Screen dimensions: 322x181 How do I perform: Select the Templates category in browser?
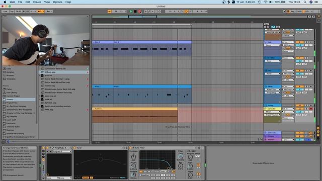[11, 79]
